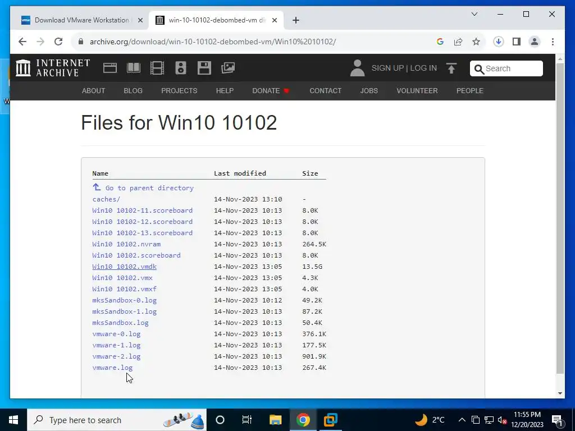Download Win10 10102.vmdk file

tap(124, 267)
